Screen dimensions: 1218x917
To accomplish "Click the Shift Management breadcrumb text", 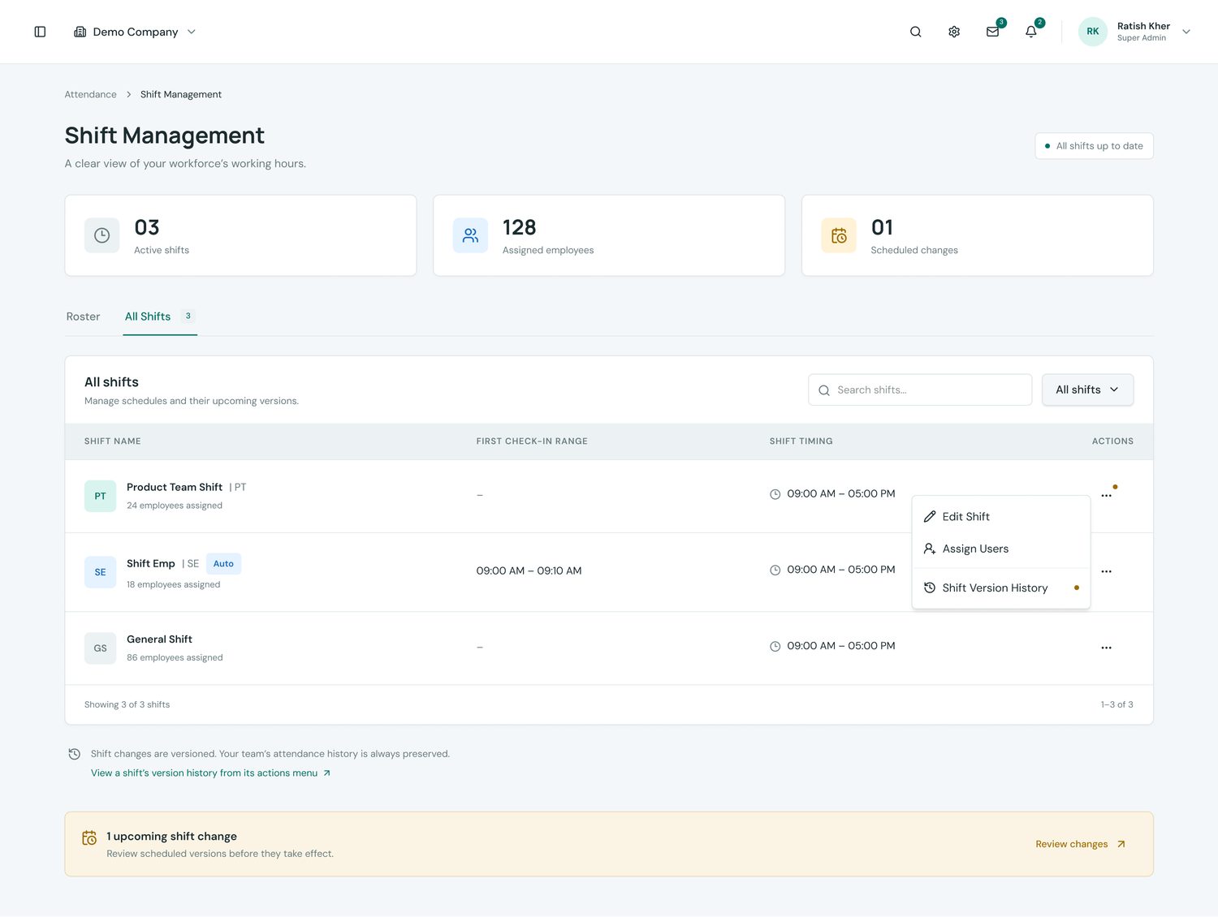I will 181,94.
